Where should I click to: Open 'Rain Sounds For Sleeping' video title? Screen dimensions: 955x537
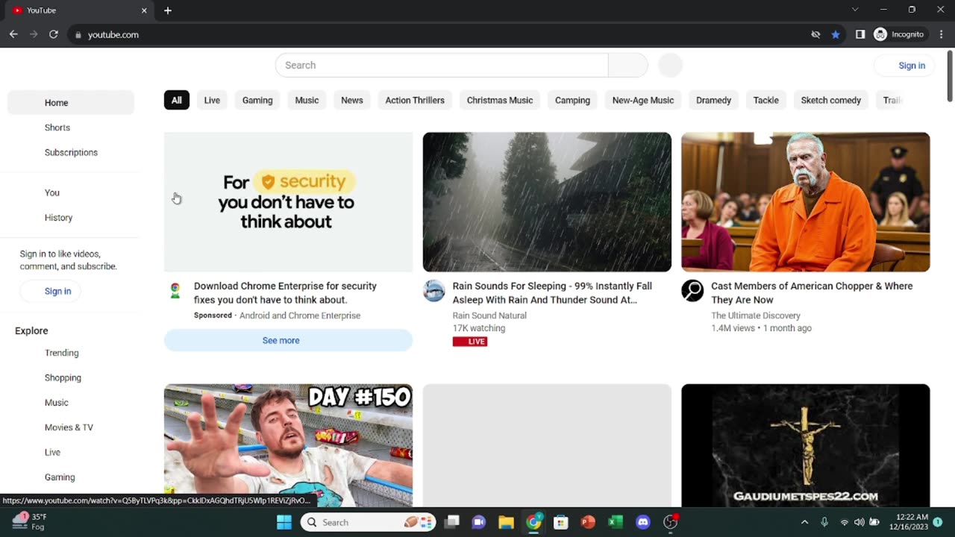point(552,292)
